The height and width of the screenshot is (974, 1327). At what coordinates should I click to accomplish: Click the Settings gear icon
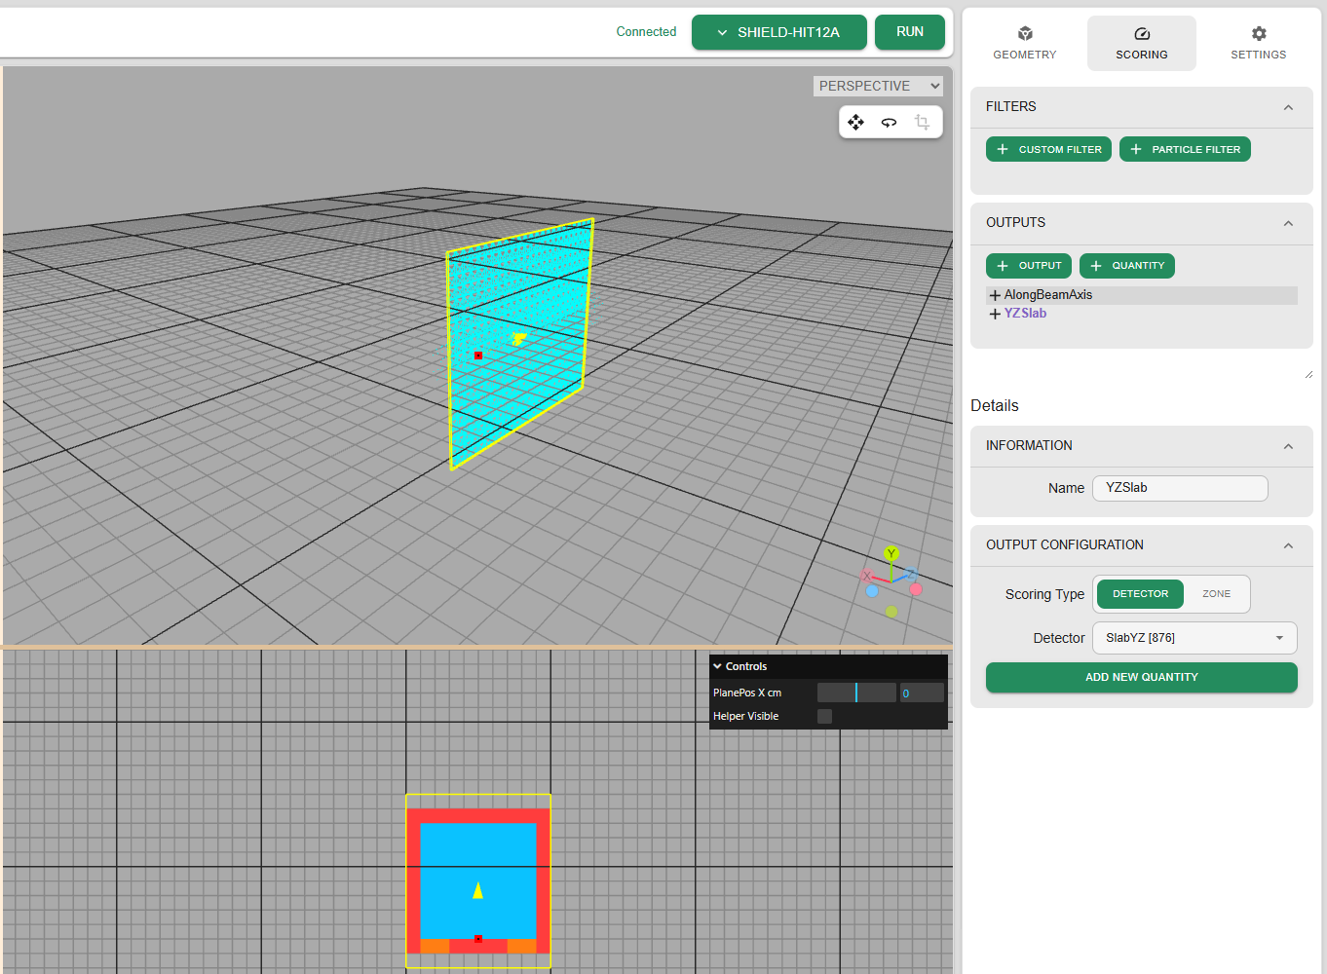coord(1259,34)
